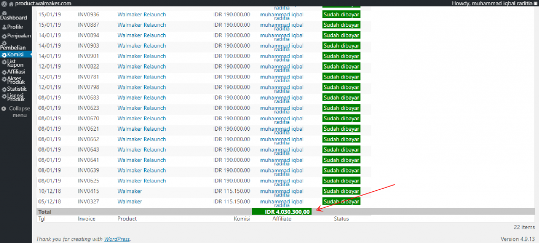Image resolution: width=539 pixels, height=243 pixels.
Task: Click the Collapse menu arrow icon
Action: click(4, 109)
